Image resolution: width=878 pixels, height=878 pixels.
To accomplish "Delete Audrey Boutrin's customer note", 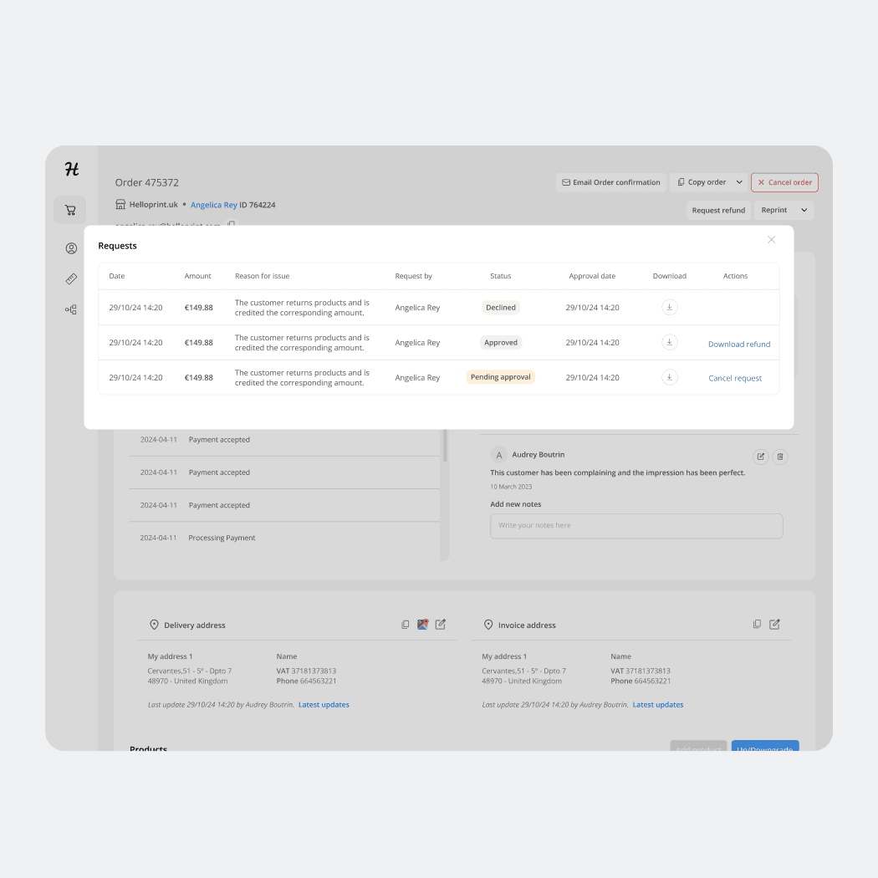I will 779,457.
